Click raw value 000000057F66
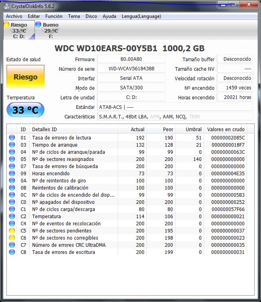Image resolution: width=261 pixels, height=302 pixels. tap(228, 209)
